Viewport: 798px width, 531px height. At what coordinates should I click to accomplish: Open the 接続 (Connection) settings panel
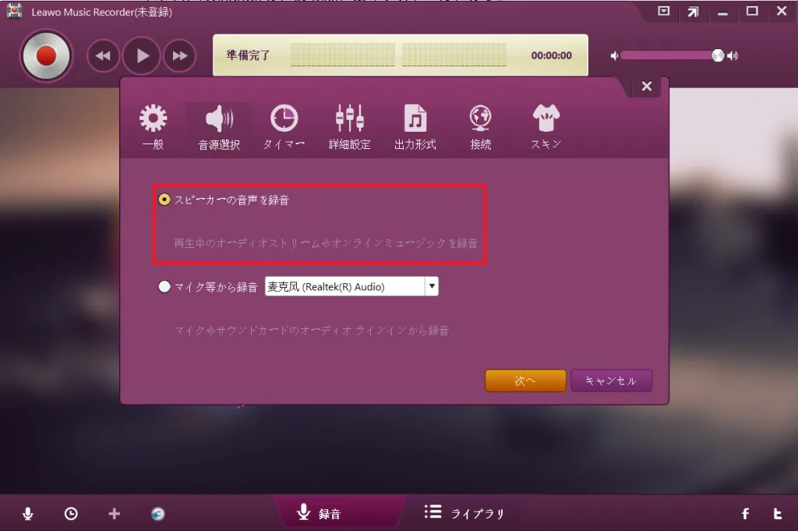click(x=480, y=125)
